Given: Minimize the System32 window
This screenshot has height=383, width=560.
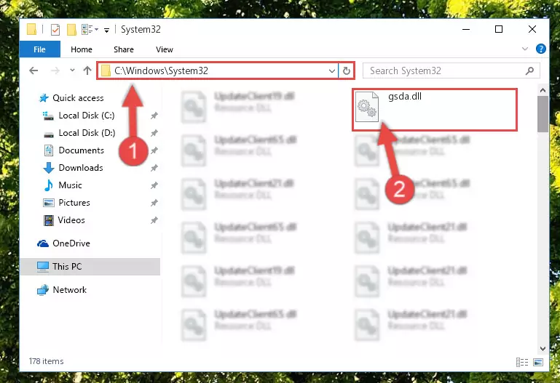Looking at the screenshot, I should coord(466,29).
